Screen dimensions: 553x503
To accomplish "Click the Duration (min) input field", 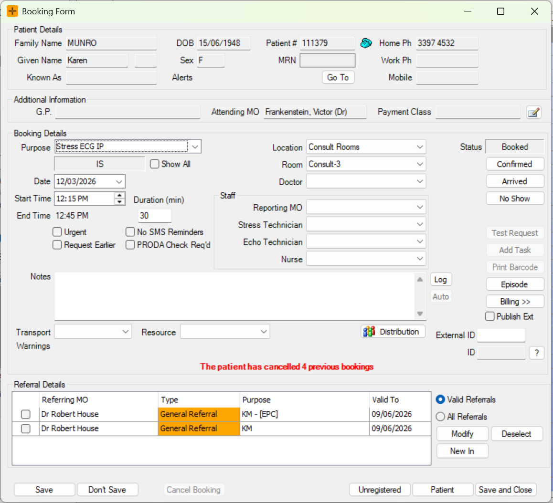I will pos(154,216).
